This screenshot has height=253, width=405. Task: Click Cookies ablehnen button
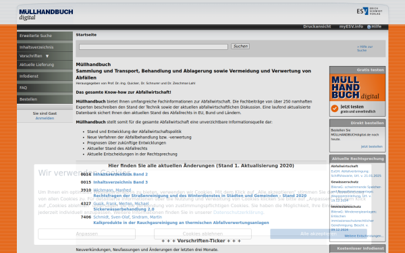tap(202, 234)
